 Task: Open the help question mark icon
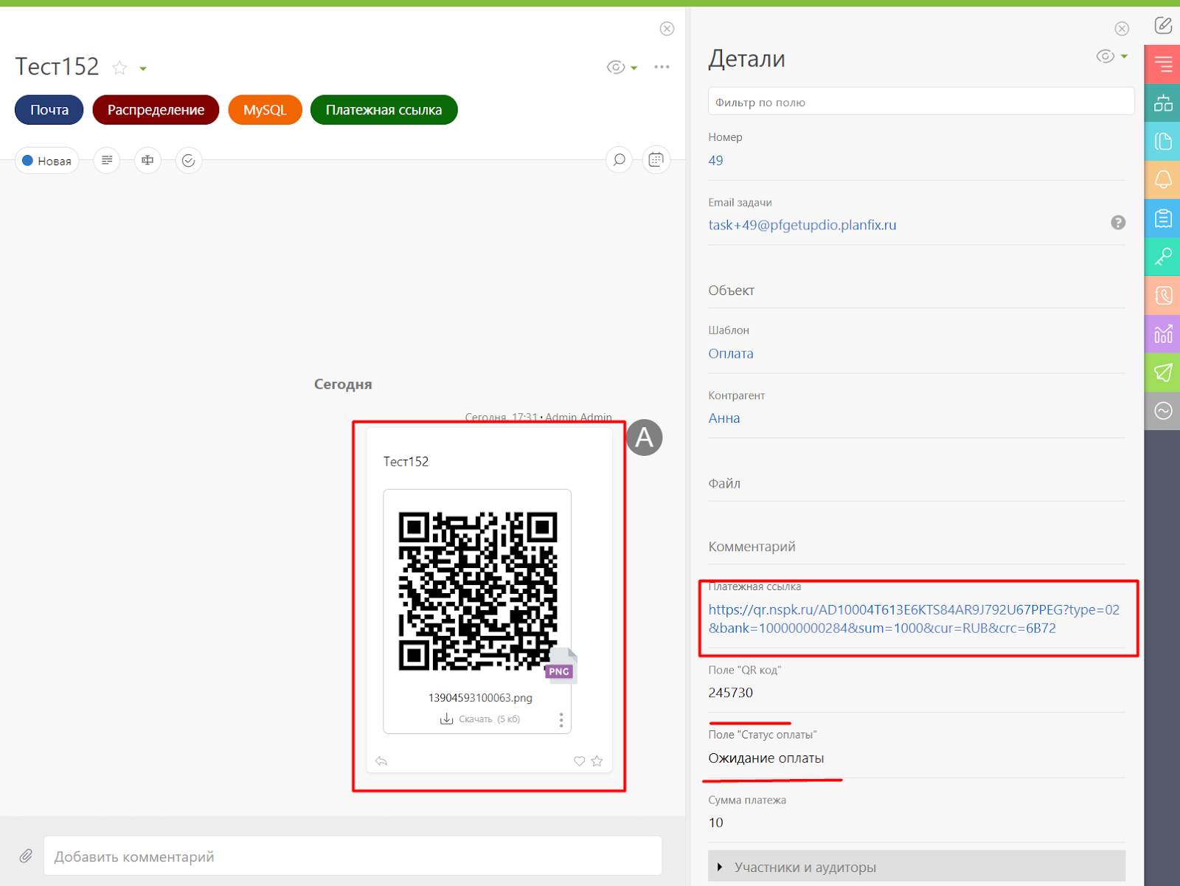coord(1118,223)
